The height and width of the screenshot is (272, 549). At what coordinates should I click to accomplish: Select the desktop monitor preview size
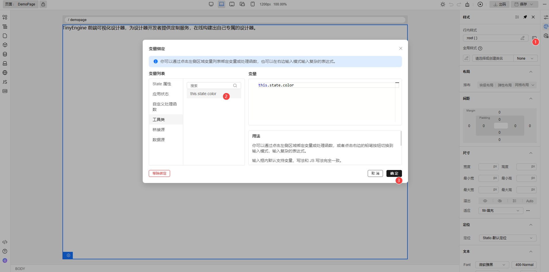pyautogui.click(x=211, y=4)
